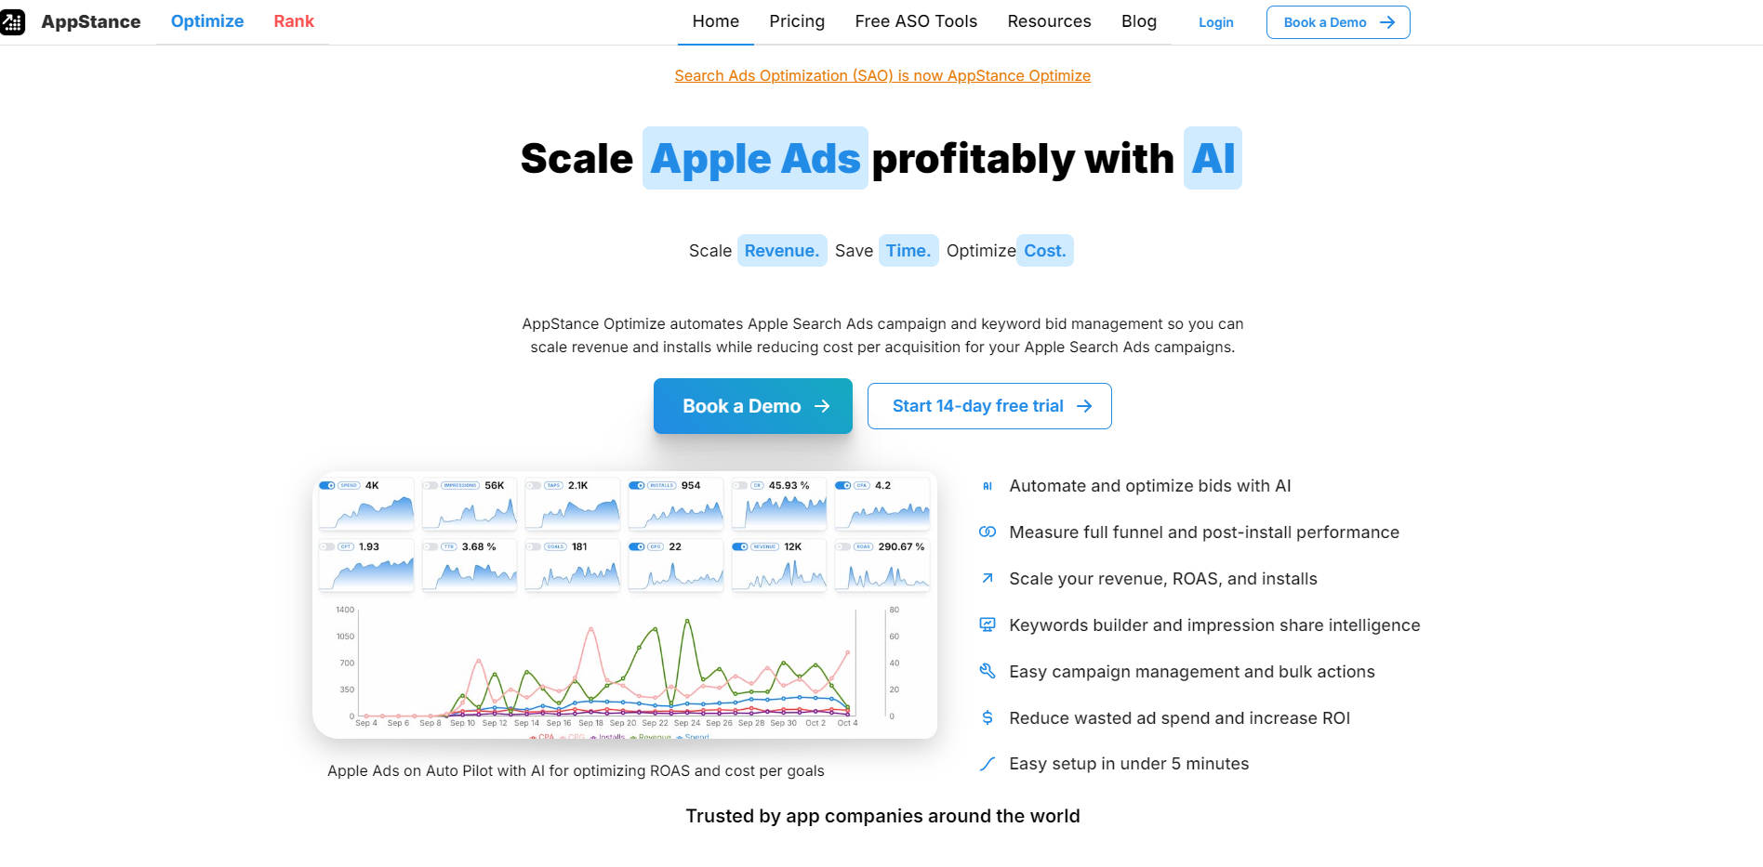Click the Installs card showing 954
The width and height of the screenshot is (1763, 867).
pyautogui.click(x=676, y=506)
